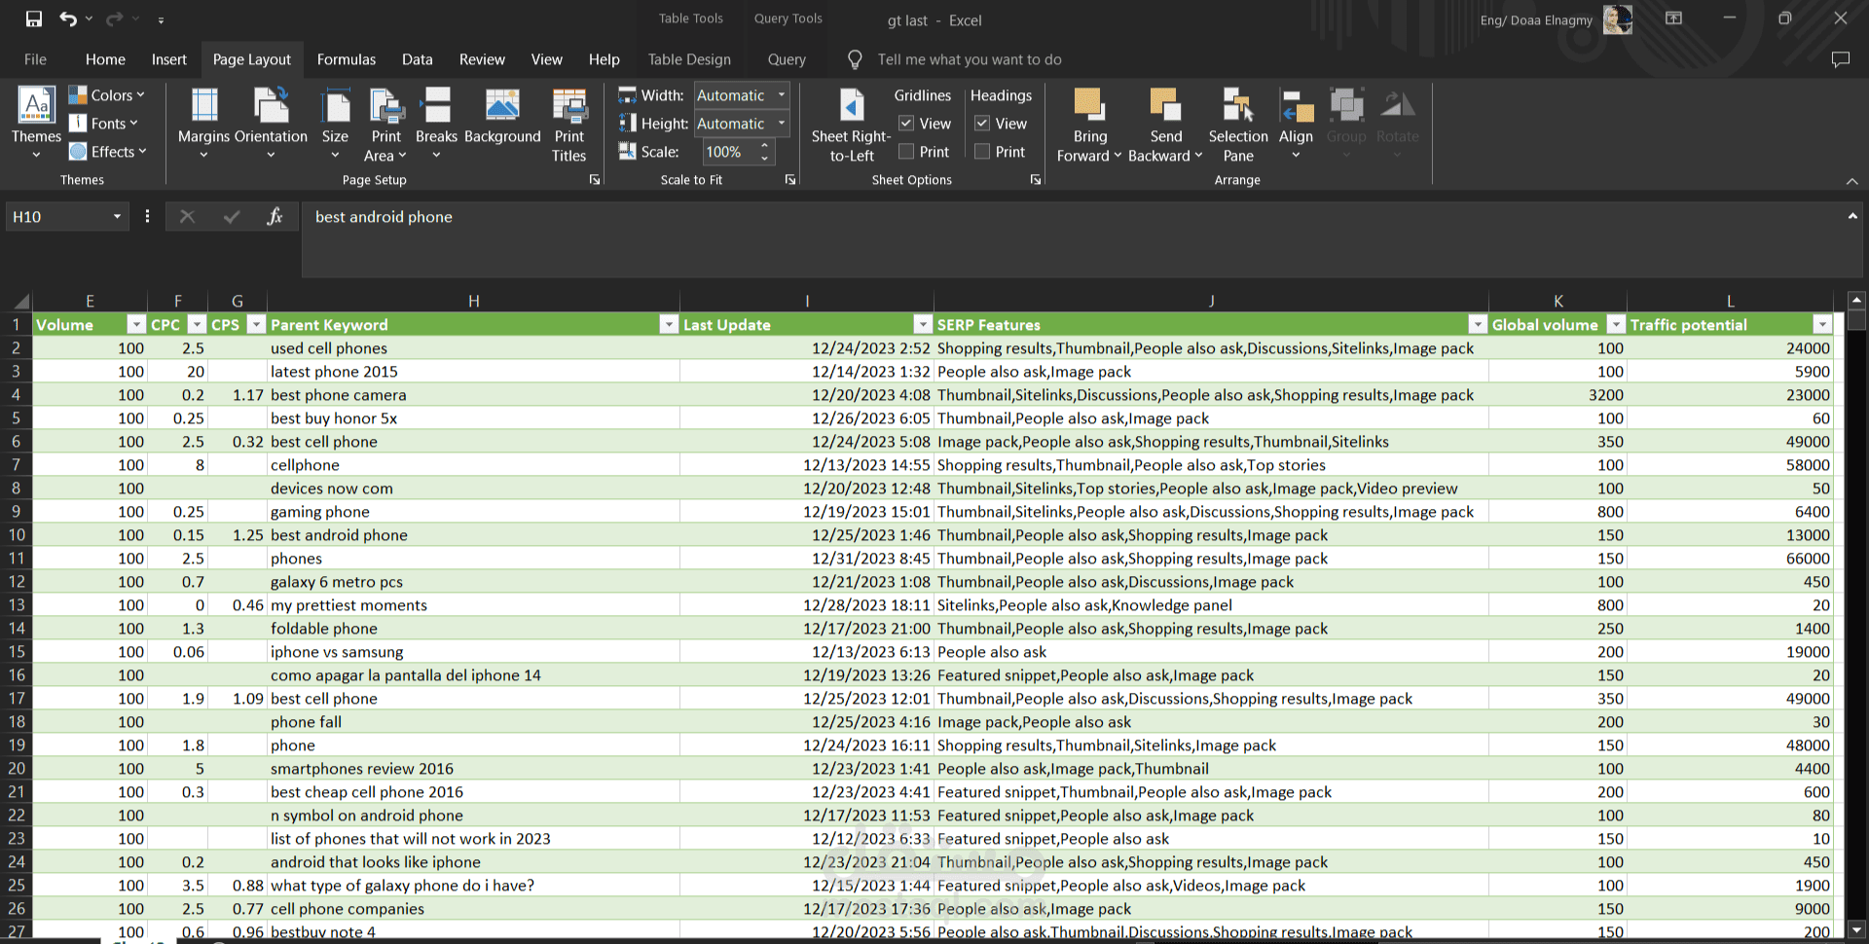Open the Margins options
1869x944 pixels.
(x=203, y=122)
